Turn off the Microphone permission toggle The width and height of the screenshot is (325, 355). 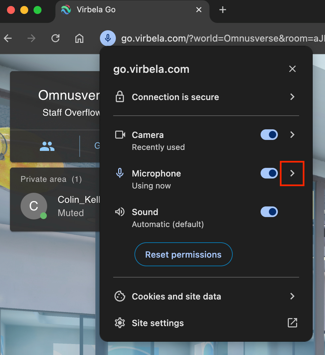(269, 173)
